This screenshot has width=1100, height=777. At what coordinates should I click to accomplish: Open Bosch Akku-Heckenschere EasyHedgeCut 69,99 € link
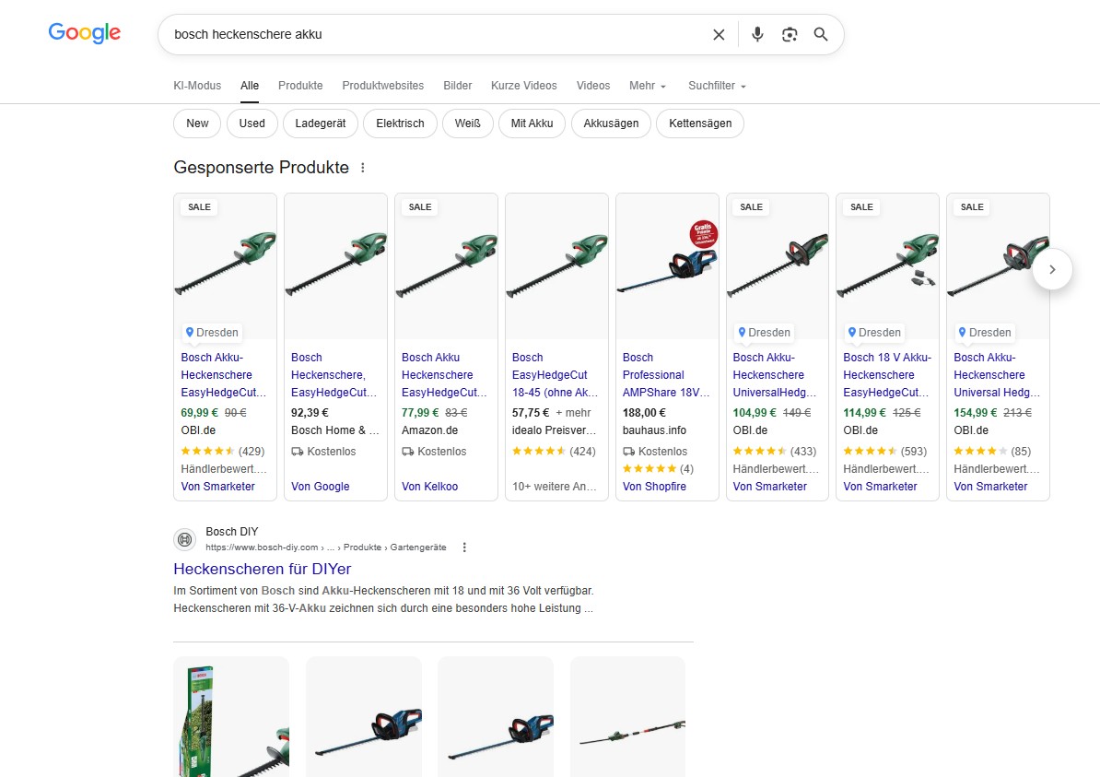[x=223, y=375]
